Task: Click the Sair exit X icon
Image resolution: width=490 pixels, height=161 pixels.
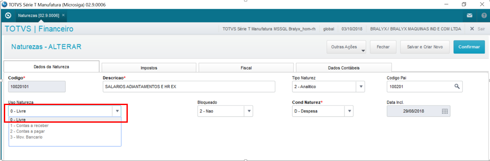Action: pos(472,29)
